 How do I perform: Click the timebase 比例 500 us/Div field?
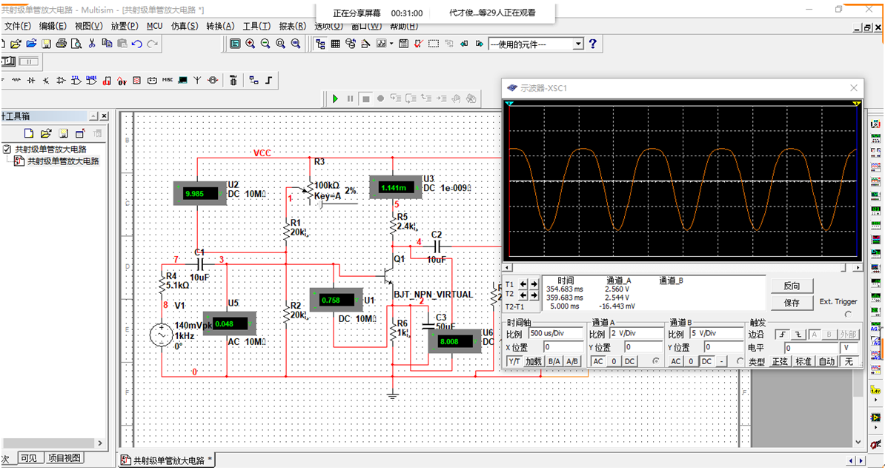[557, 334]
